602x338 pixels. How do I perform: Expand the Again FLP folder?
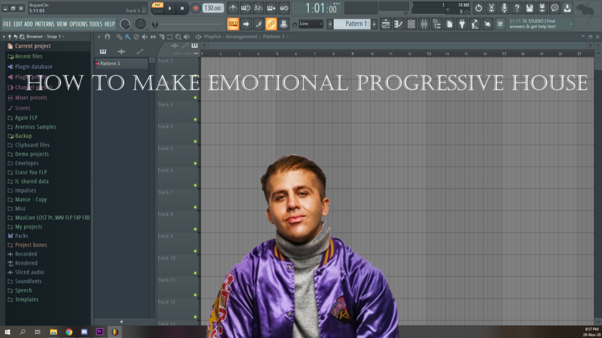26,118
